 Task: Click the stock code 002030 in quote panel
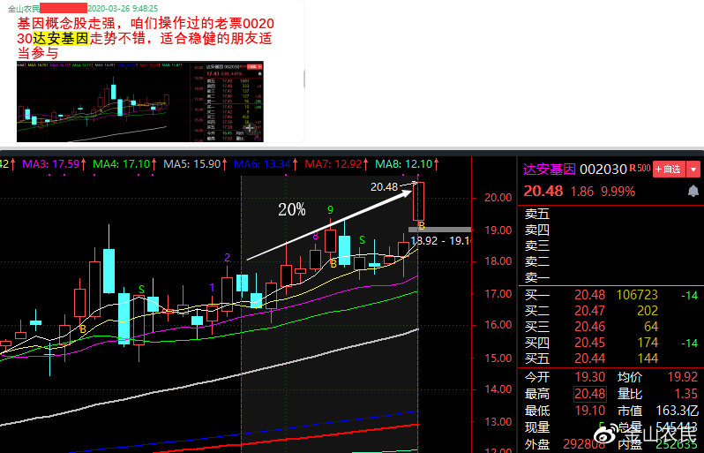pyautogui.click(x=603, y=170)
